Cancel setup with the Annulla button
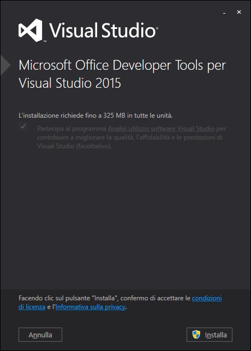The image size is (251, 351). (x=40, y=335)
